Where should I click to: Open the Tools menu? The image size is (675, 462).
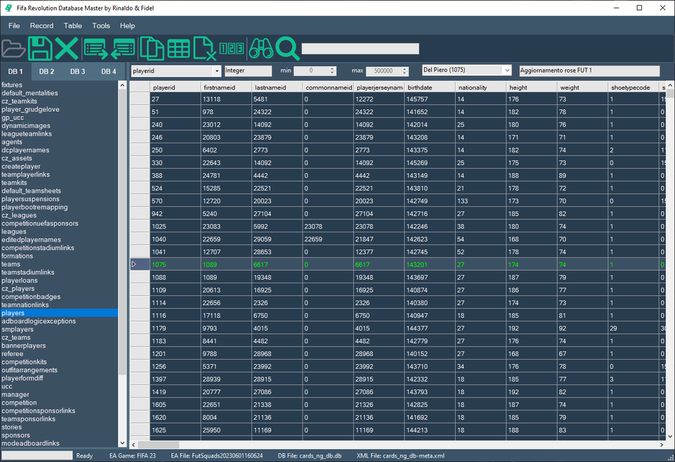point(101,26)
